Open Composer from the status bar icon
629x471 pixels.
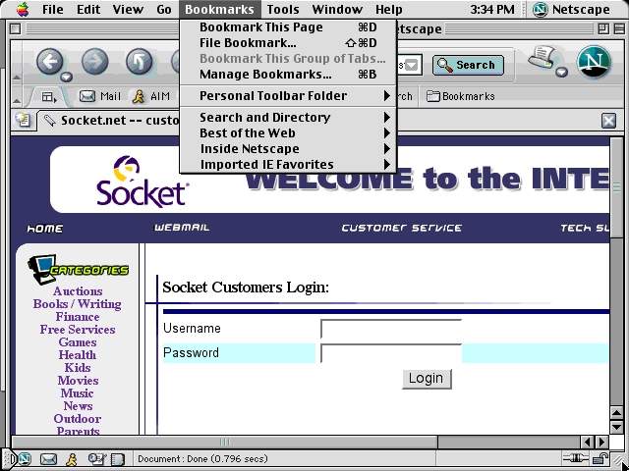pyautogui.click(x=97, y=458)
